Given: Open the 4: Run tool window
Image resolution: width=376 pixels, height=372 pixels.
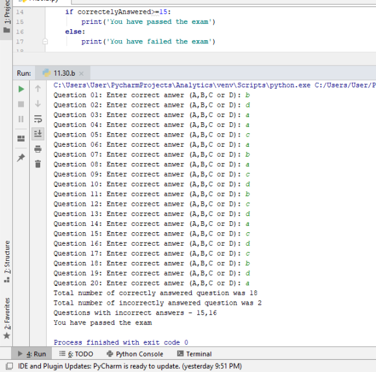Looking at the screenshot, I should [x=31, y=354].
